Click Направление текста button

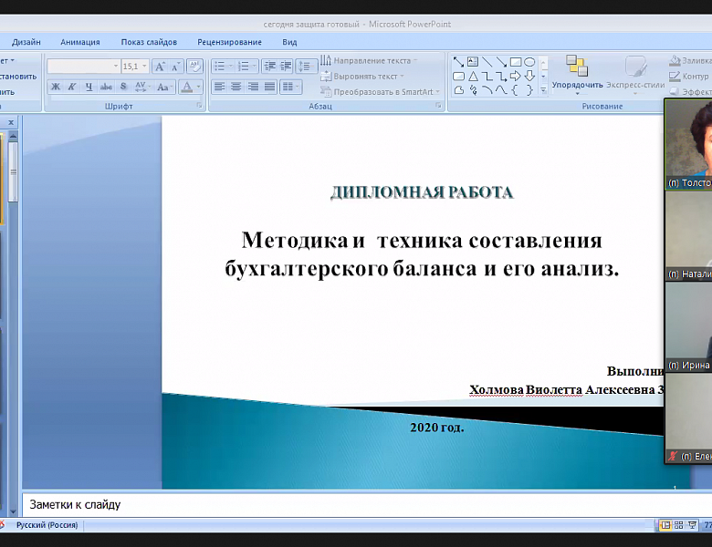369,60
